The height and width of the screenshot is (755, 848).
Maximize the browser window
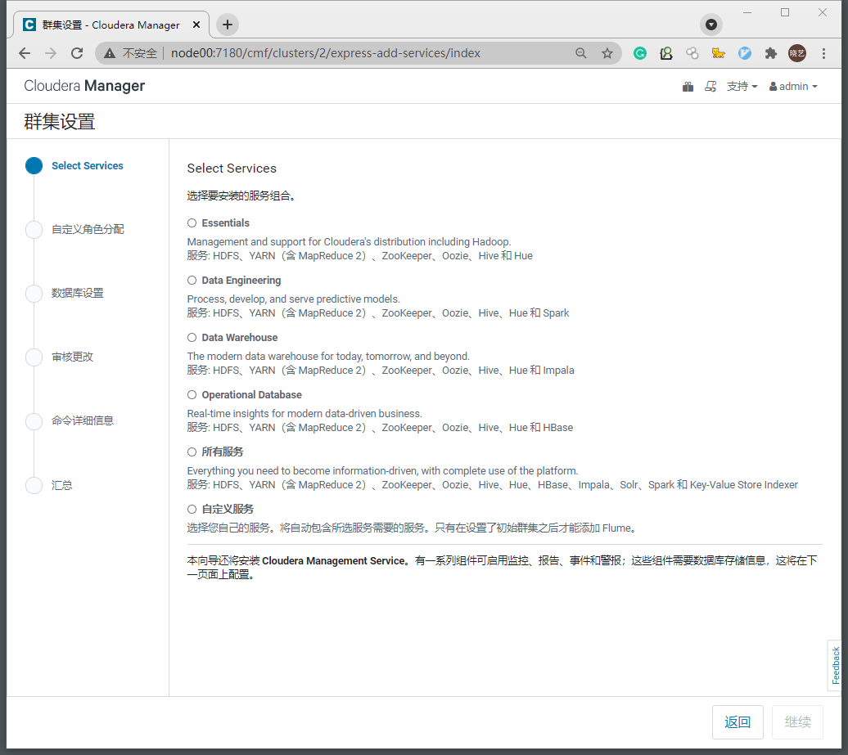coord(785,12)
